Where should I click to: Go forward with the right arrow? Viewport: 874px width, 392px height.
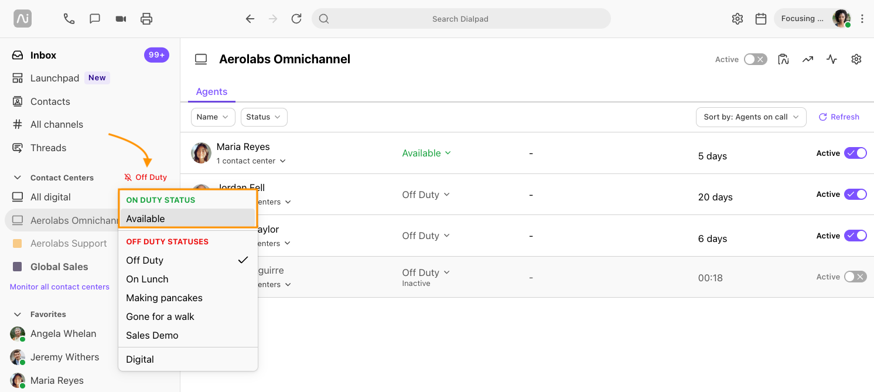coord(273,19)
